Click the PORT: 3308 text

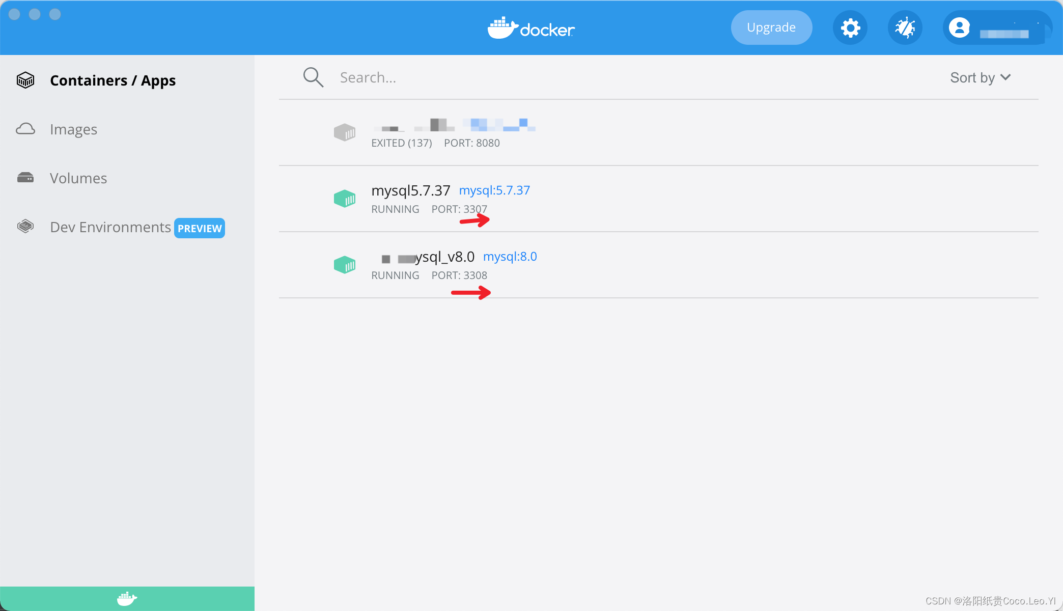click(x=459, y=275)
